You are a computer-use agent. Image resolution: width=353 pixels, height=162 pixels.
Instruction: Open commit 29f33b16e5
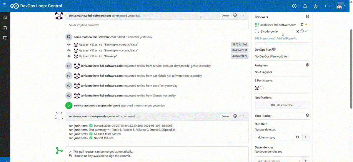click(240, 44)
